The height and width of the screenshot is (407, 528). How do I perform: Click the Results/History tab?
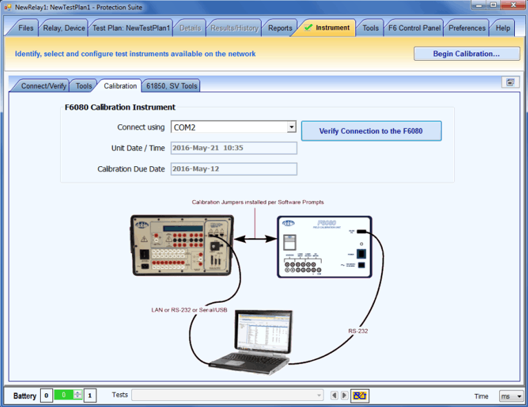point(235,28)
